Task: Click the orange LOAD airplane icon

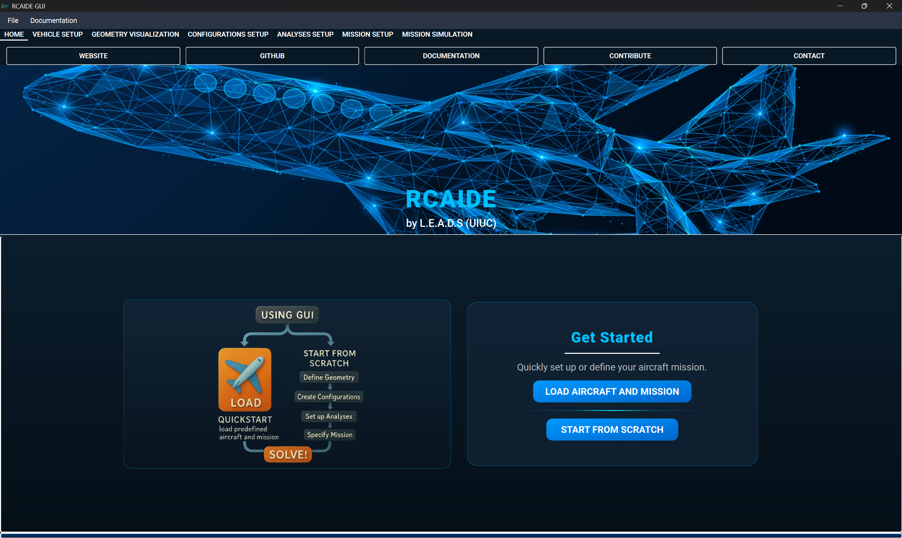Action: [x=245, y=379]
